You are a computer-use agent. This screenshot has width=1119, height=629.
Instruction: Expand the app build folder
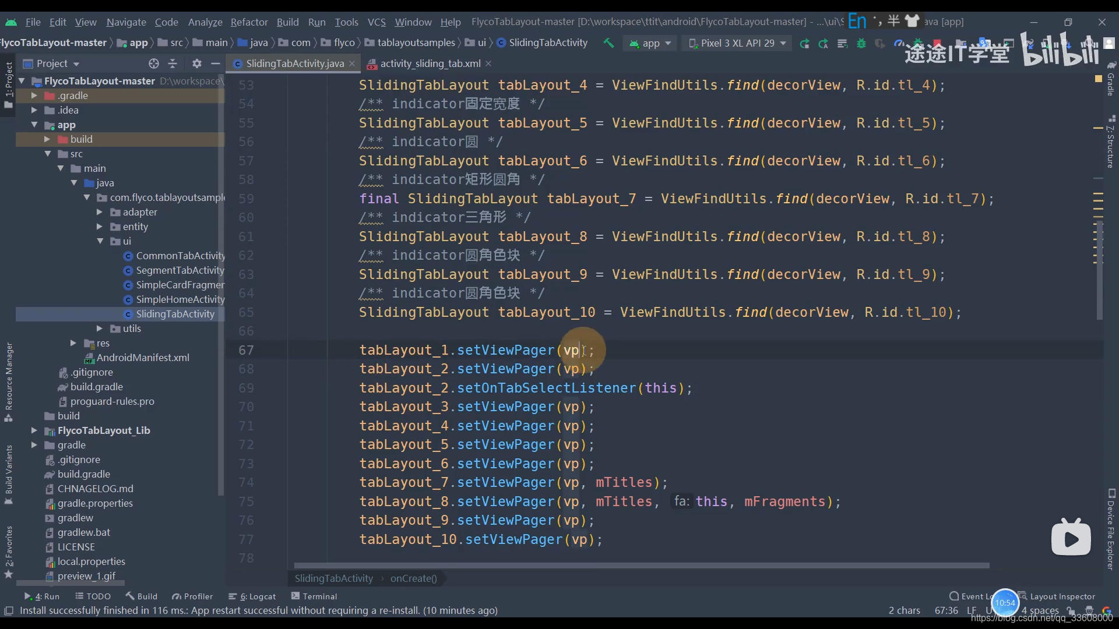[47, 139]
